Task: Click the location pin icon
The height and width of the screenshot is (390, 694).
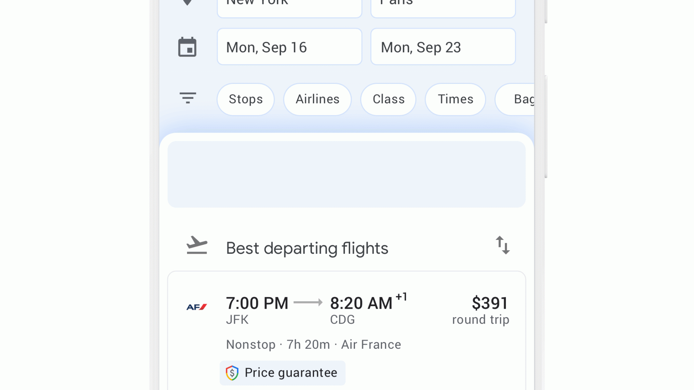Action: pos(187,3)
